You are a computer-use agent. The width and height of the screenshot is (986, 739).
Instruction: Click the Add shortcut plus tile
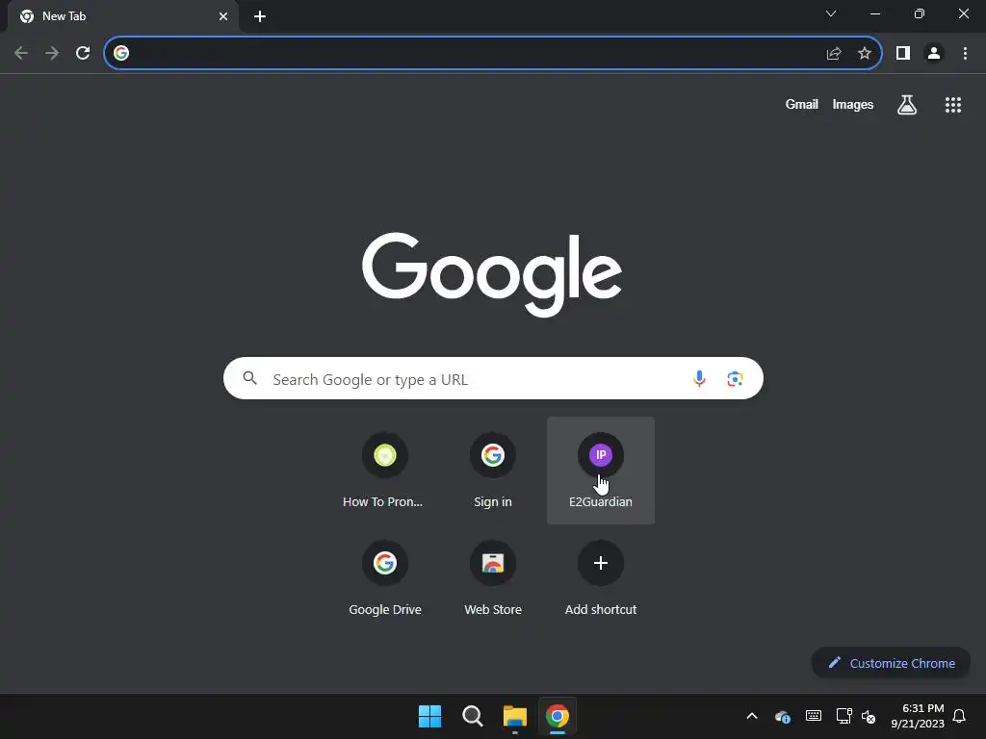pyautogui.click(x=601, y=578)
